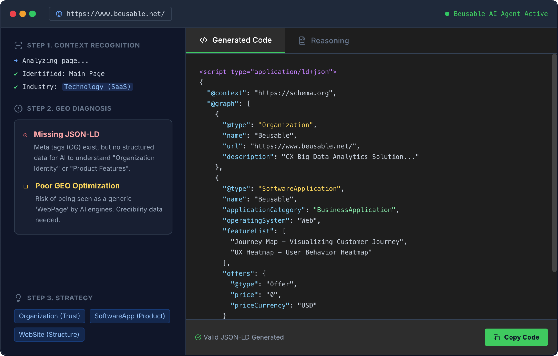Viewport: 558px width, 356px height.
Task: Click the Technology (SaaS) industry tag
Action: [97, 87]
